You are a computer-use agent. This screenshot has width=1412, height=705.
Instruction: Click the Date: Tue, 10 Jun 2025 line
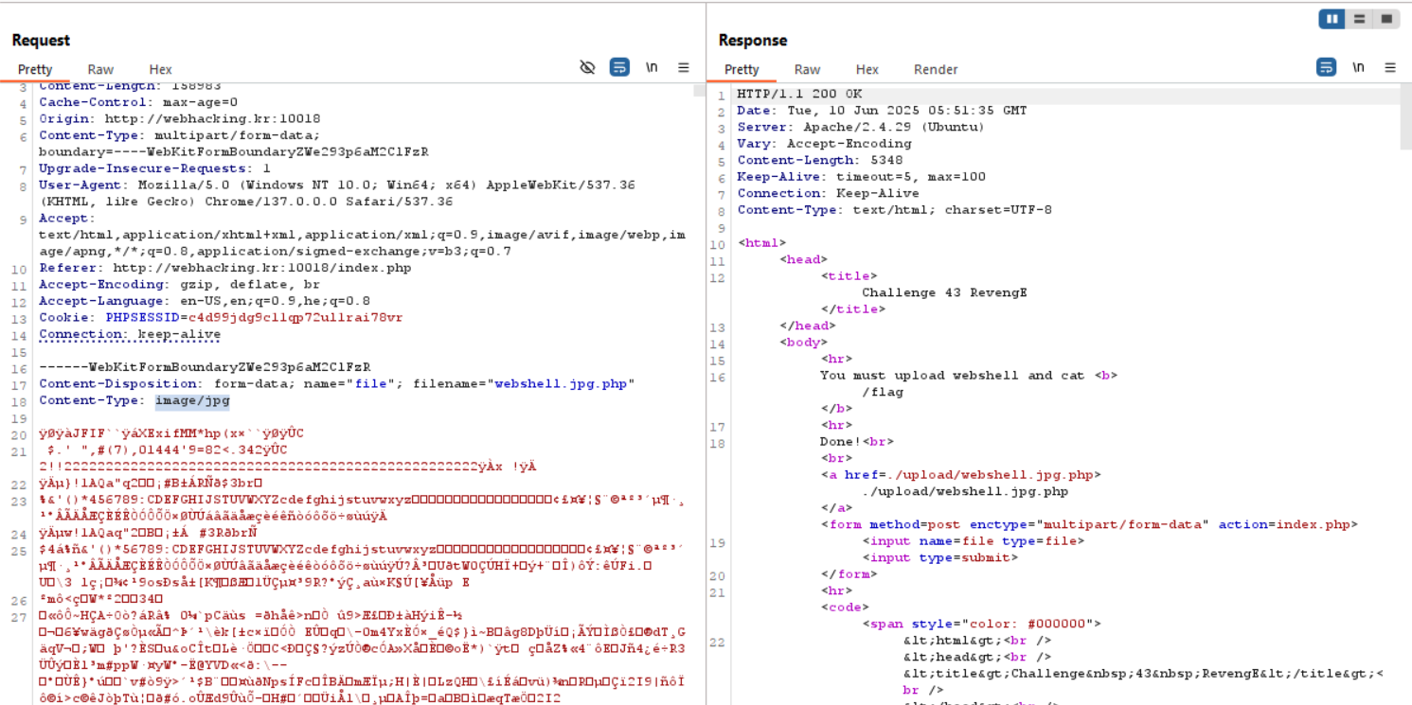click(882, 111)
